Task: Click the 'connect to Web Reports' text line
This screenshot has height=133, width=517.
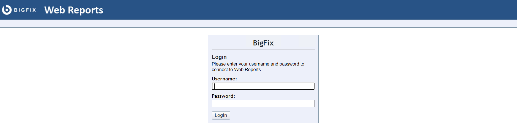Action: [x=237, y=70]
